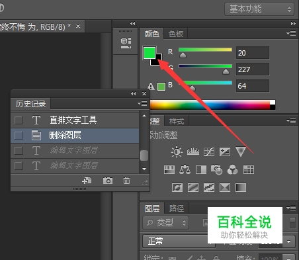Set history brush source box before first 编辑文字图层
299x260 pixels.
click(19, 151)
